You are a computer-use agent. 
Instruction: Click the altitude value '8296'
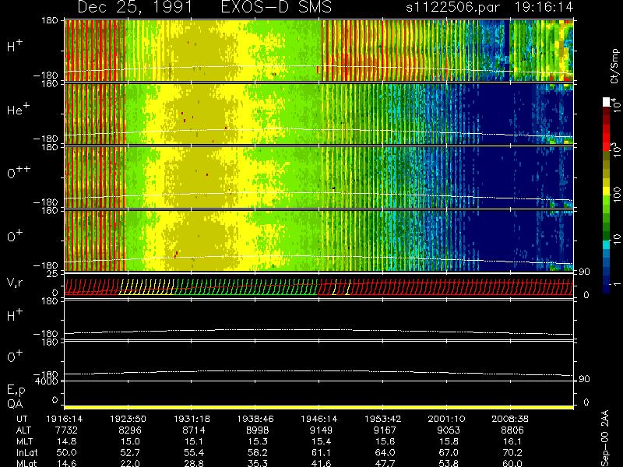click(x=130, y=430)
